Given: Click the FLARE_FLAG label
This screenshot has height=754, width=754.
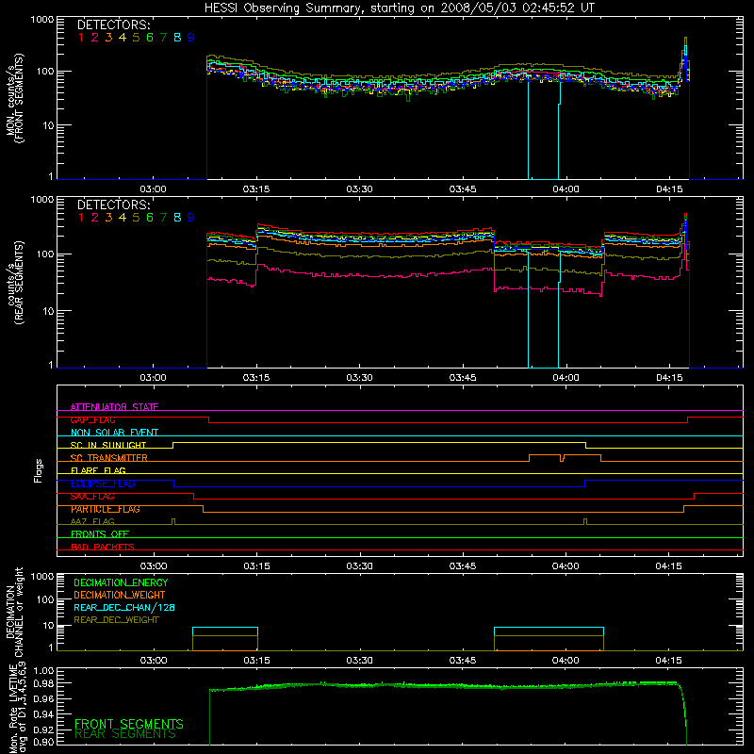Looking at the screenshot, I should (98, 470).
